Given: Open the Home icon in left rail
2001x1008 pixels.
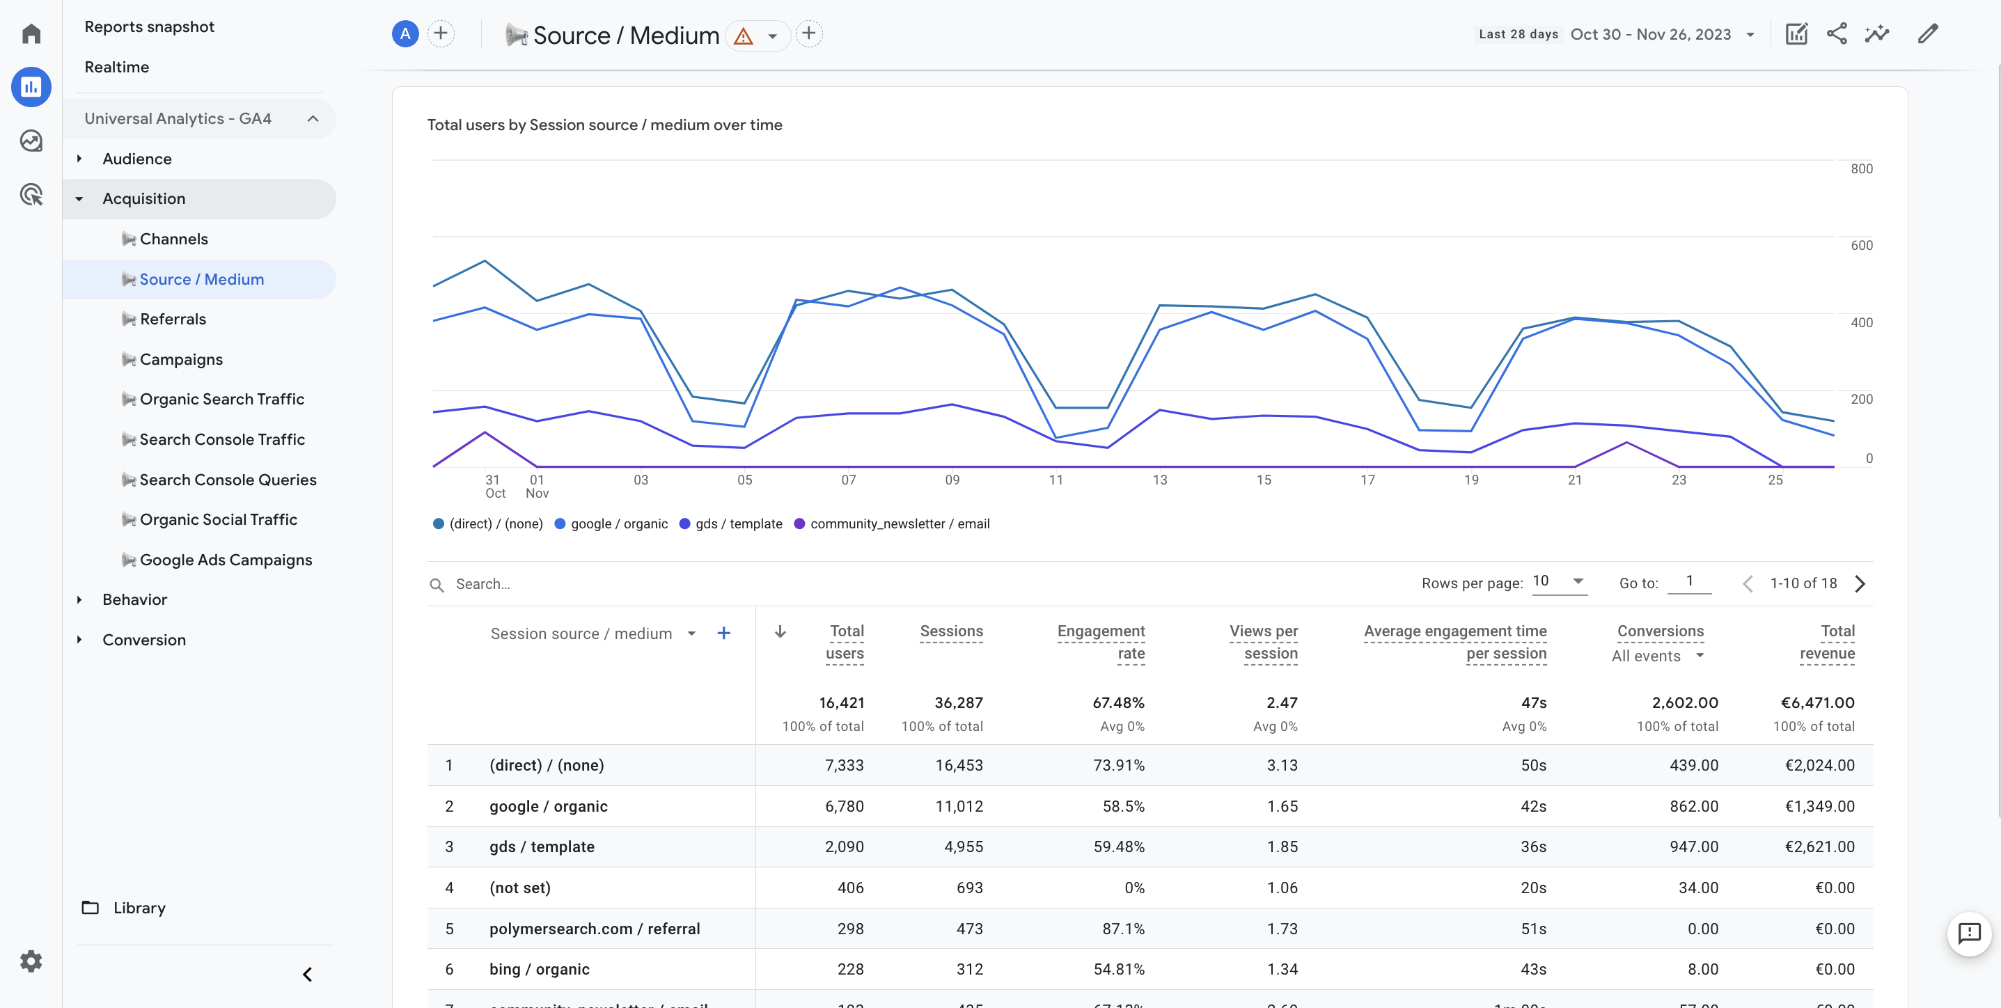Looking at the screenshot, I should 31,33.
